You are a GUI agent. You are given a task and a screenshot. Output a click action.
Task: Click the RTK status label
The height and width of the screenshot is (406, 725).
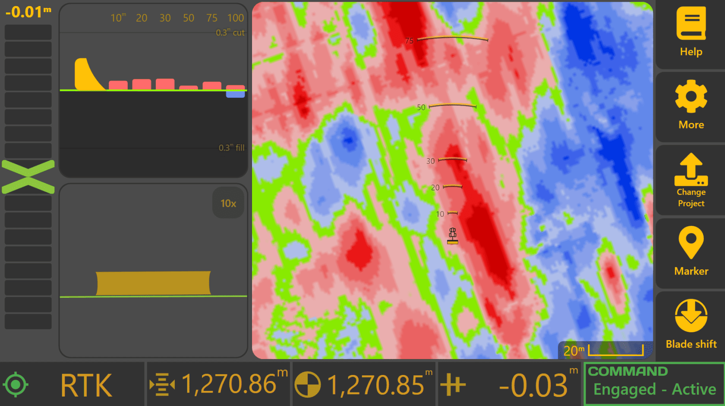coord(86,385)
